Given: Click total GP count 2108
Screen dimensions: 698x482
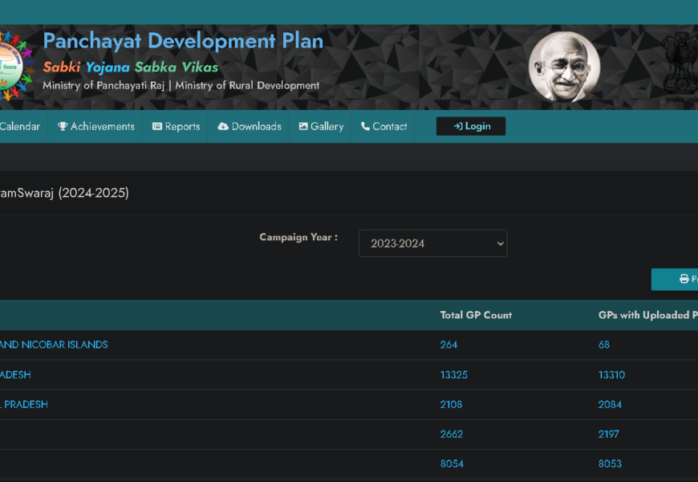Looking at the screenshot, I should point(451,404).
